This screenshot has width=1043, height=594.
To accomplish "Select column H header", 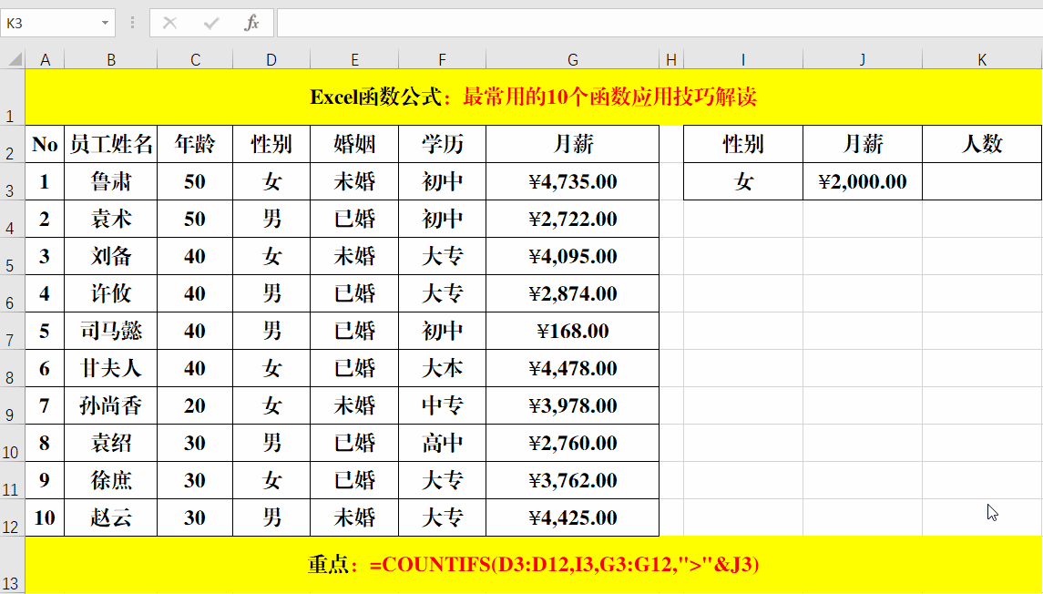I will tap(671, 60).
